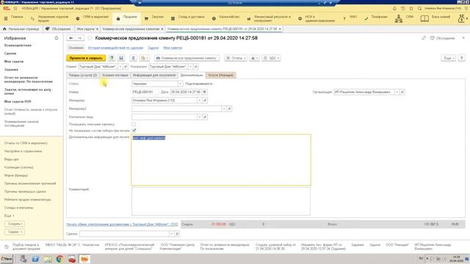470x264 pixels.
Task: Open the Создать dropdown in the sidebar
Action: (15, 224)
